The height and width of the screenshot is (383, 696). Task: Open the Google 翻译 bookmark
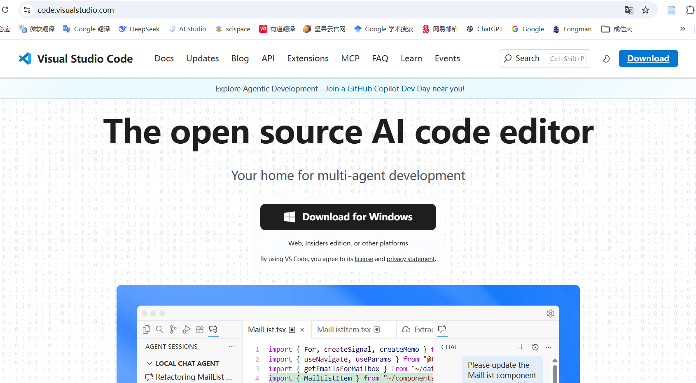point(86,29)
